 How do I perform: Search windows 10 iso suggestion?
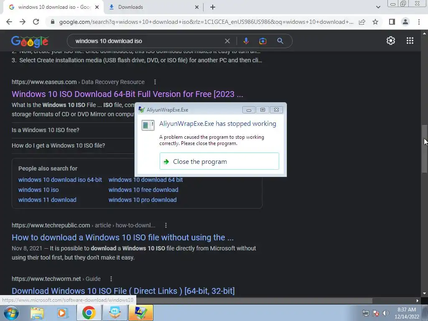38,190
